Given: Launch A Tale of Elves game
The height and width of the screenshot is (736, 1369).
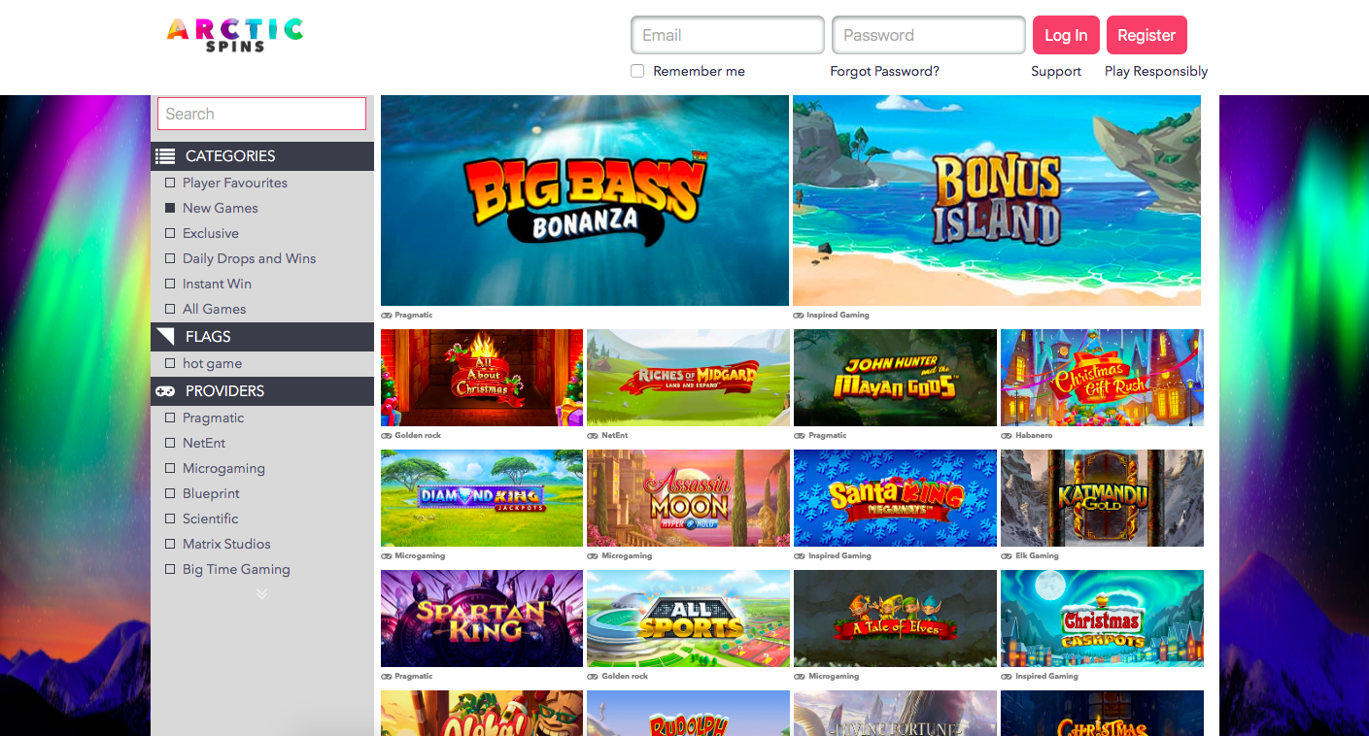Looking at the screenshot, I should (895, 619).
